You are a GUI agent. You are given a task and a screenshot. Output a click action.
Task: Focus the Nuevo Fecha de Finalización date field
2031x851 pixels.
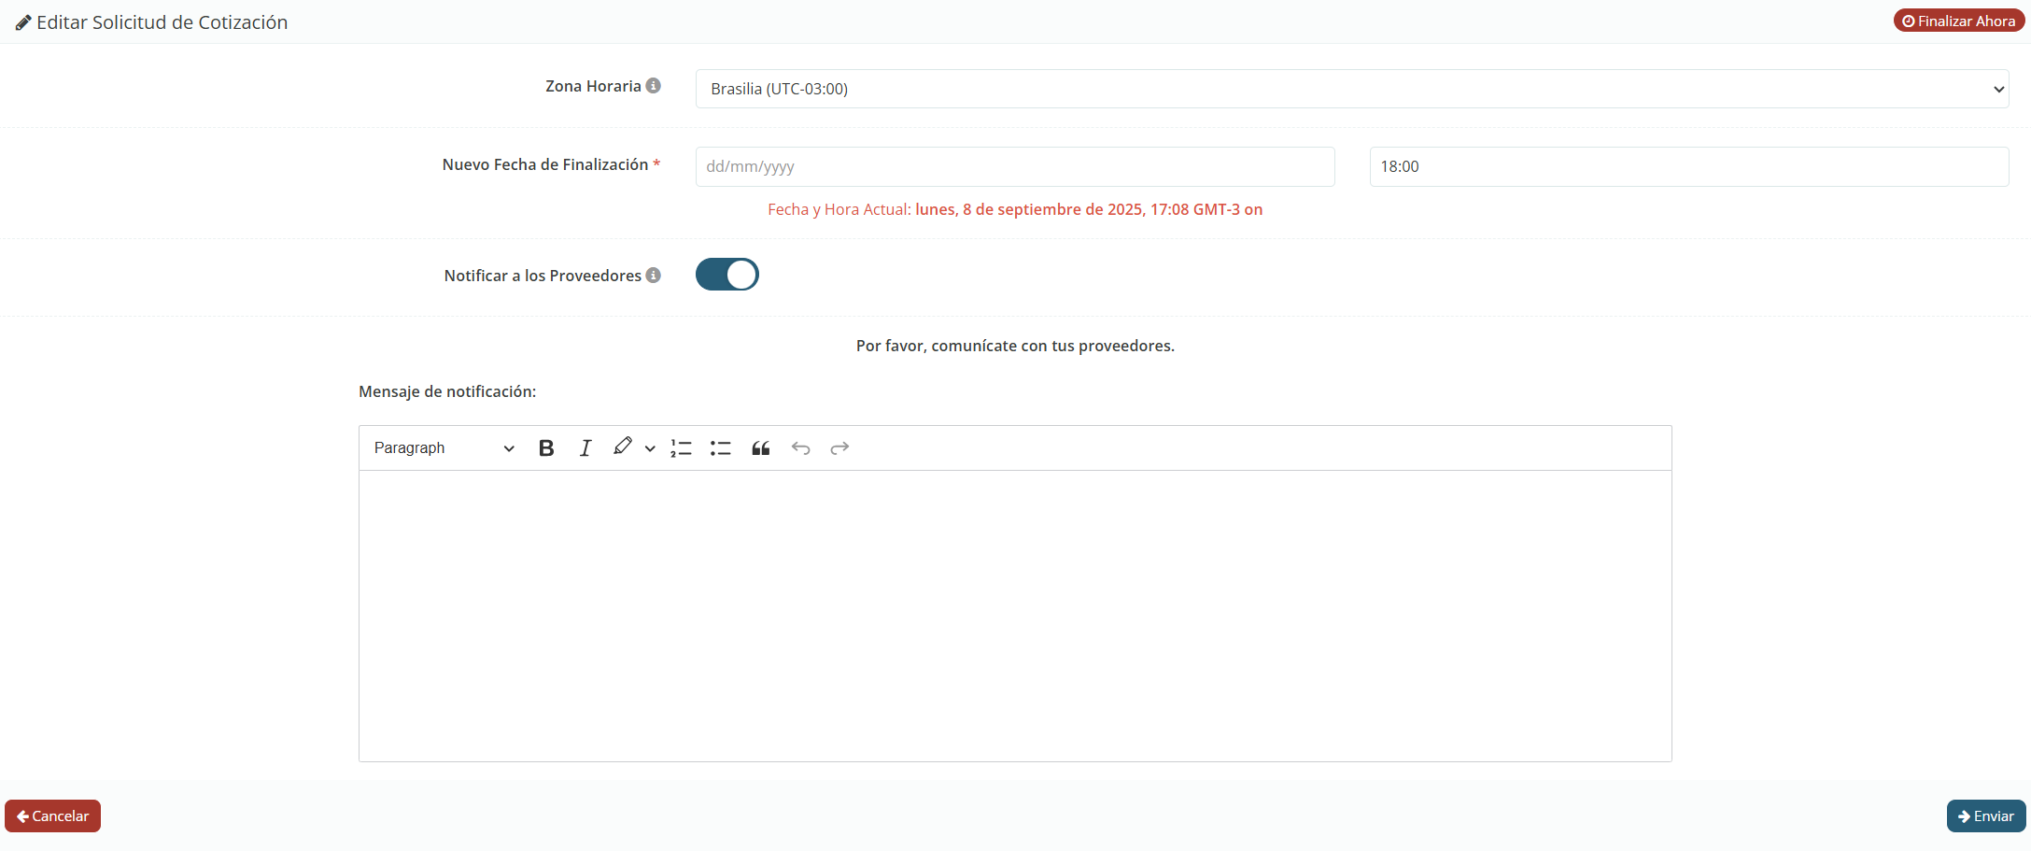tap(1014, 166)
